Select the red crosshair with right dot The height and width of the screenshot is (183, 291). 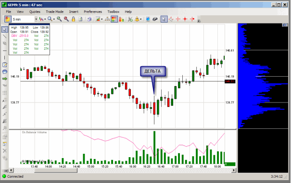tap(192, 19)
